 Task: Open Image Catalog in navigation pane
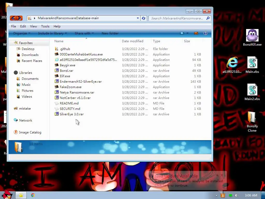click(x=30, y=132)
